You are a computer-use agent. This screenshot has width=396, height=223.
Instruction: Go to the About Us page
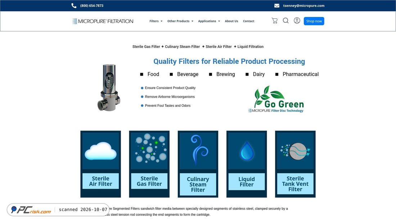(231, 21)
